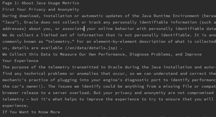The width and height of the screenshot is (216, 117).
Task: Click the phrase 'Java Runtime Environment'
Action: (170, 16)
